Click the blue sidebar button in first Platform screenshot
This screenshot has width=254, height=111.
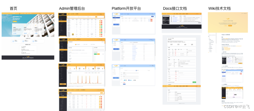[116, 24]
